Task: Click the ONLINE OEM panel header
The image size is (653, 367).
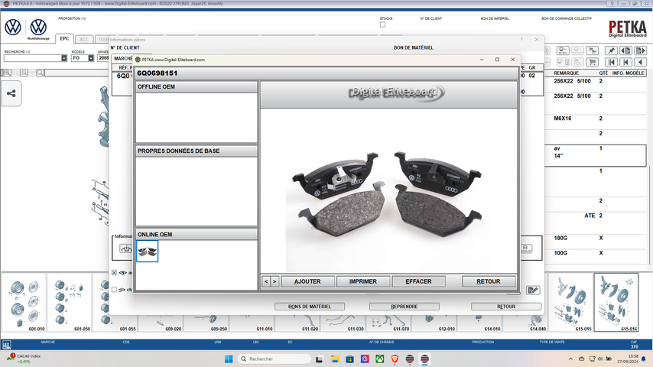Action: click(x=197, y=235)
